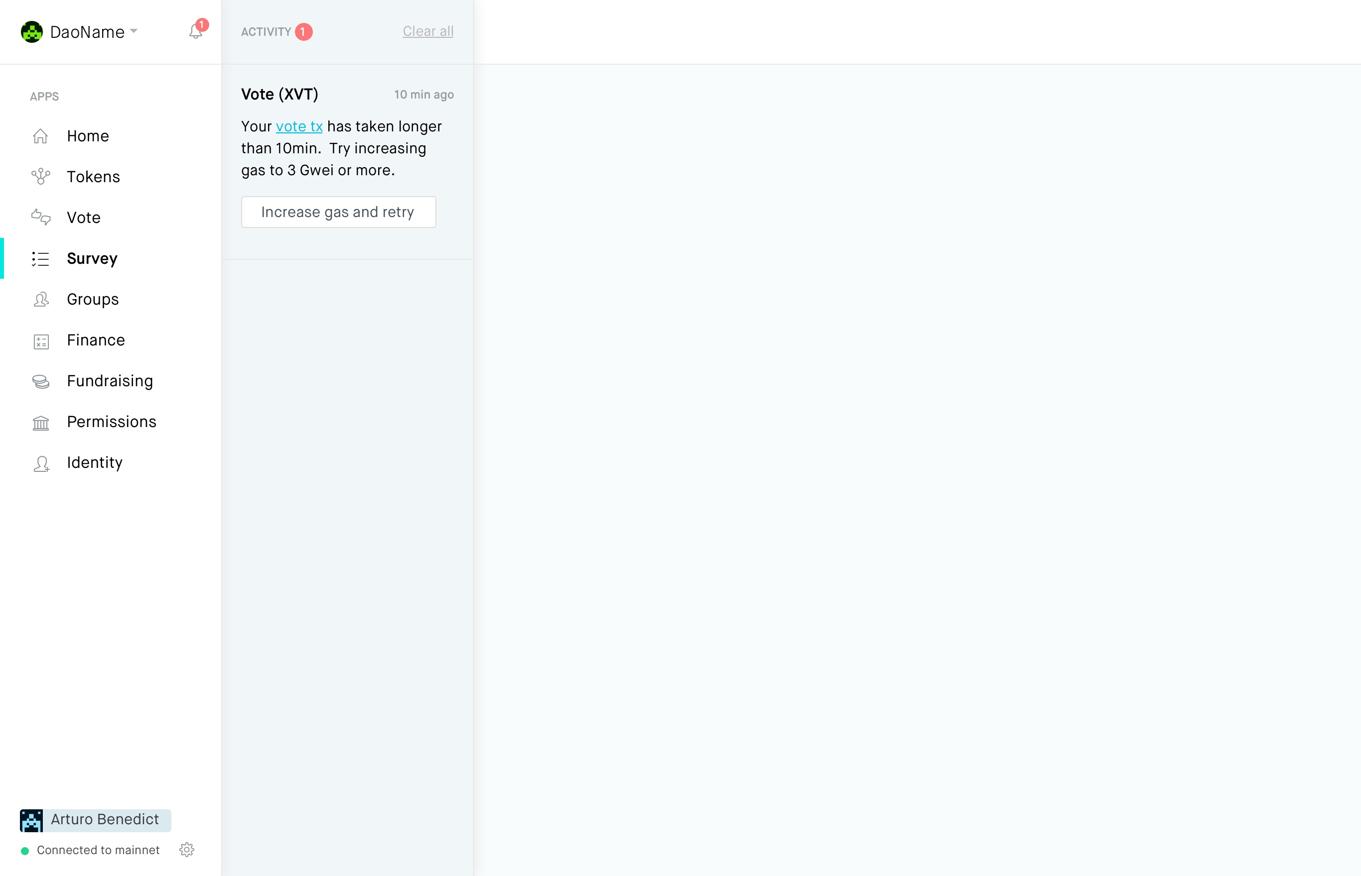
Task: Click the Tokens network icon
Action: pos(40,177)
